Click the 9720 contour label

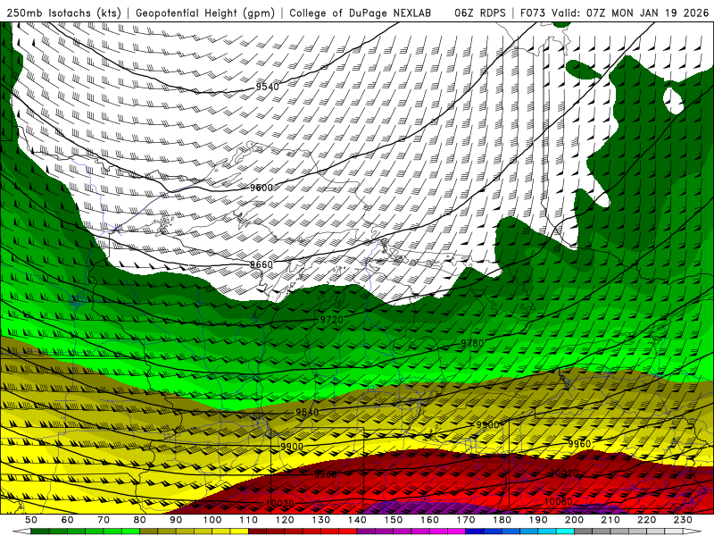(x=331, y=320)
